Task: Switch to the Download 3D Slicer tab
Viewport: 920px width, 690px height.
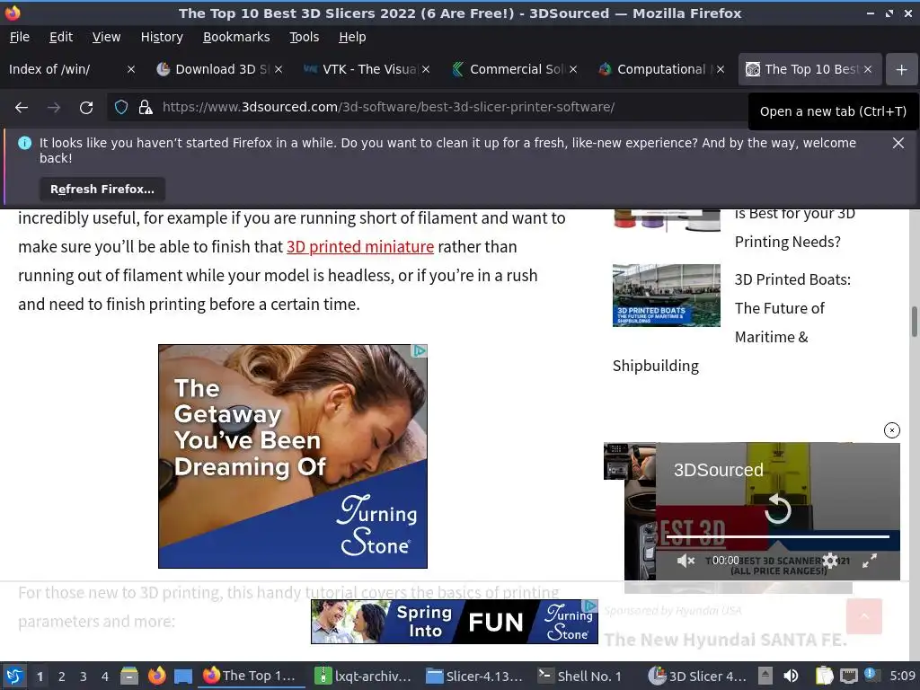Action: pos(214,69)
